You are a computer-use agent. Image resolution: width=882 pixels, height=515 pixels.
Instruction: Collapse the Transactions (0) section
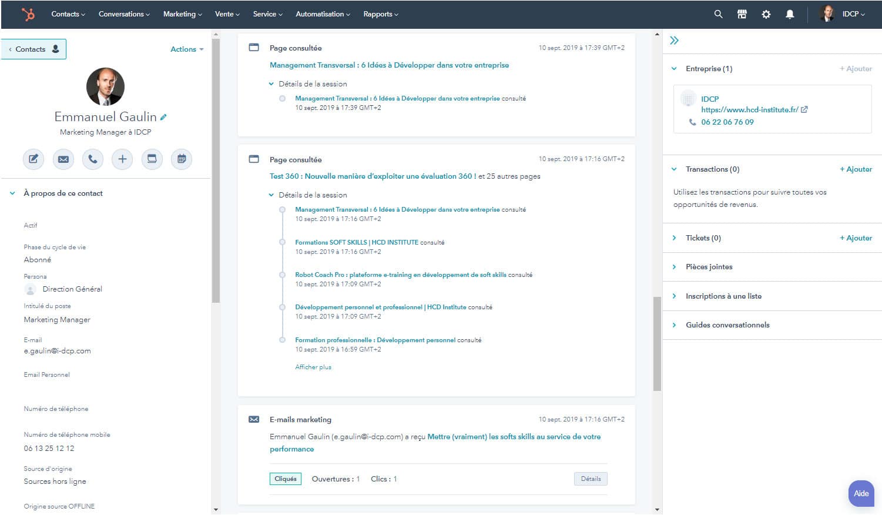tap(674, 169)
